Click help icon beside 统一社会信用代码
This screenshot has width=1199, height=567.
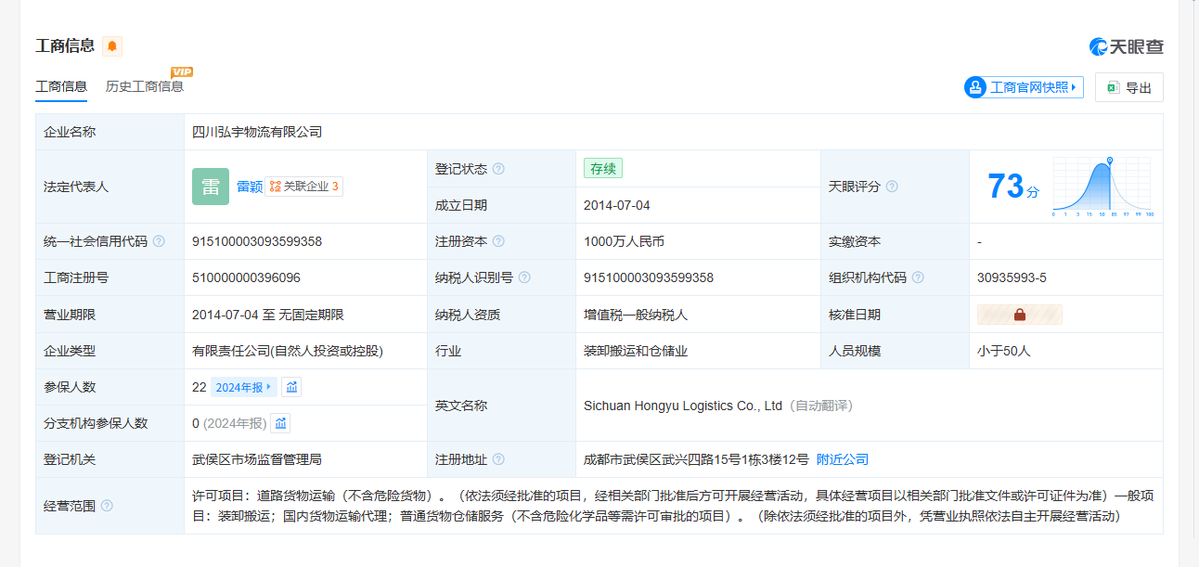tap(159, 241)
